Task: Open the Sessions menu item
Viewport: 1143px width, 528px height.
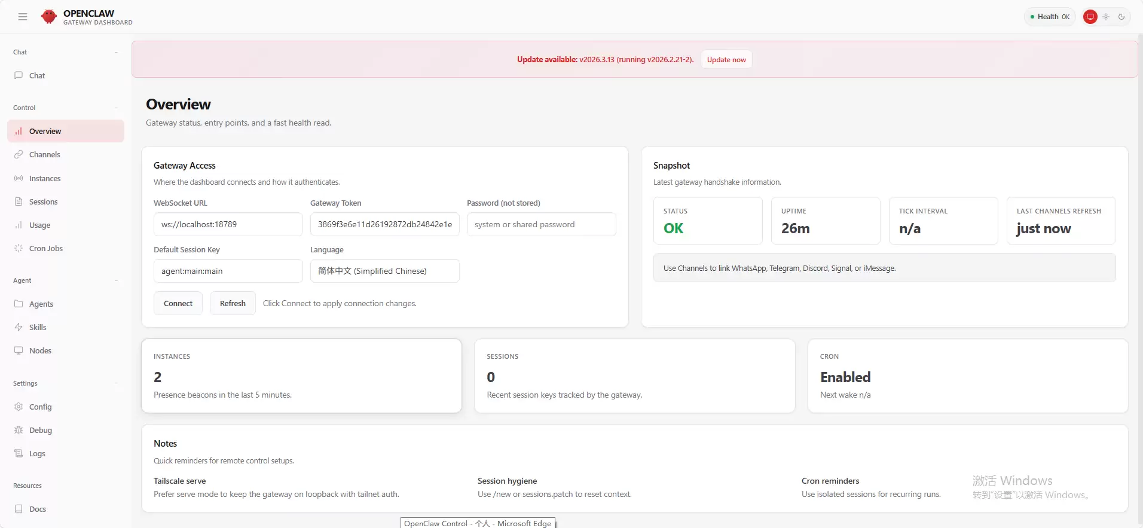Action: point(44,202)
